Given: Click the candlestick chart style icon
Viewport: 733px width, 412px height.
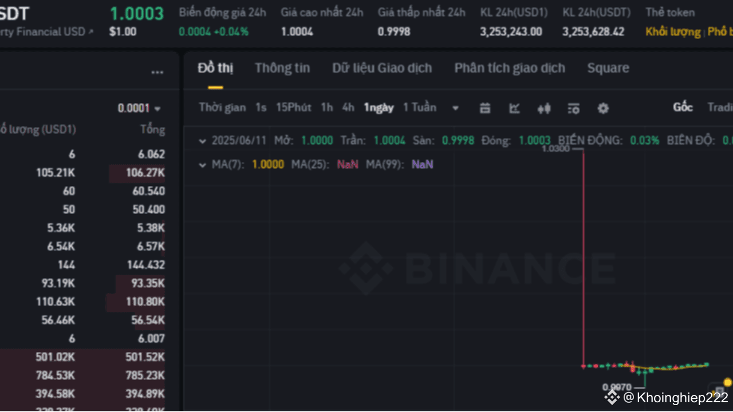Looking at the screenshot, I should 543,108.
